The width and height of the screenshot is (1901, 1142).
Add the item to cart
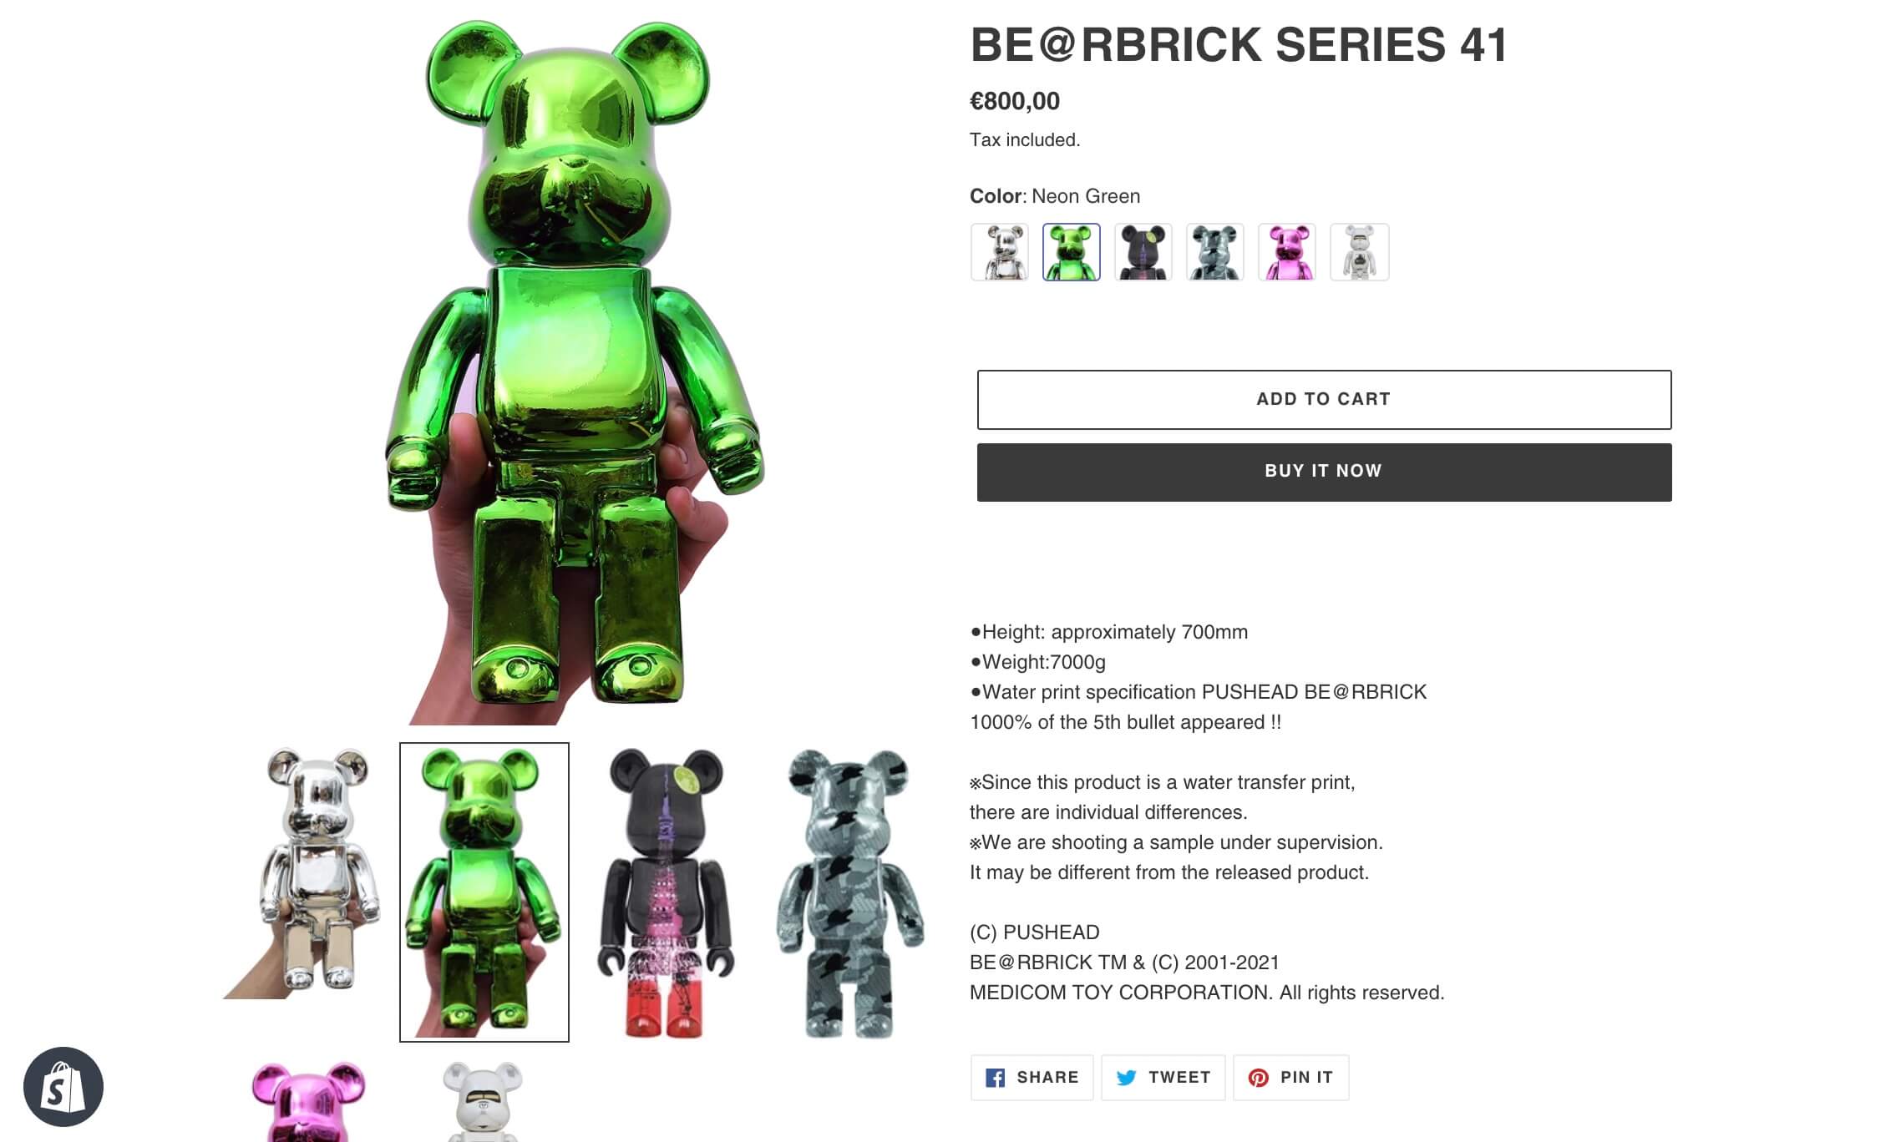(1324, 400)
